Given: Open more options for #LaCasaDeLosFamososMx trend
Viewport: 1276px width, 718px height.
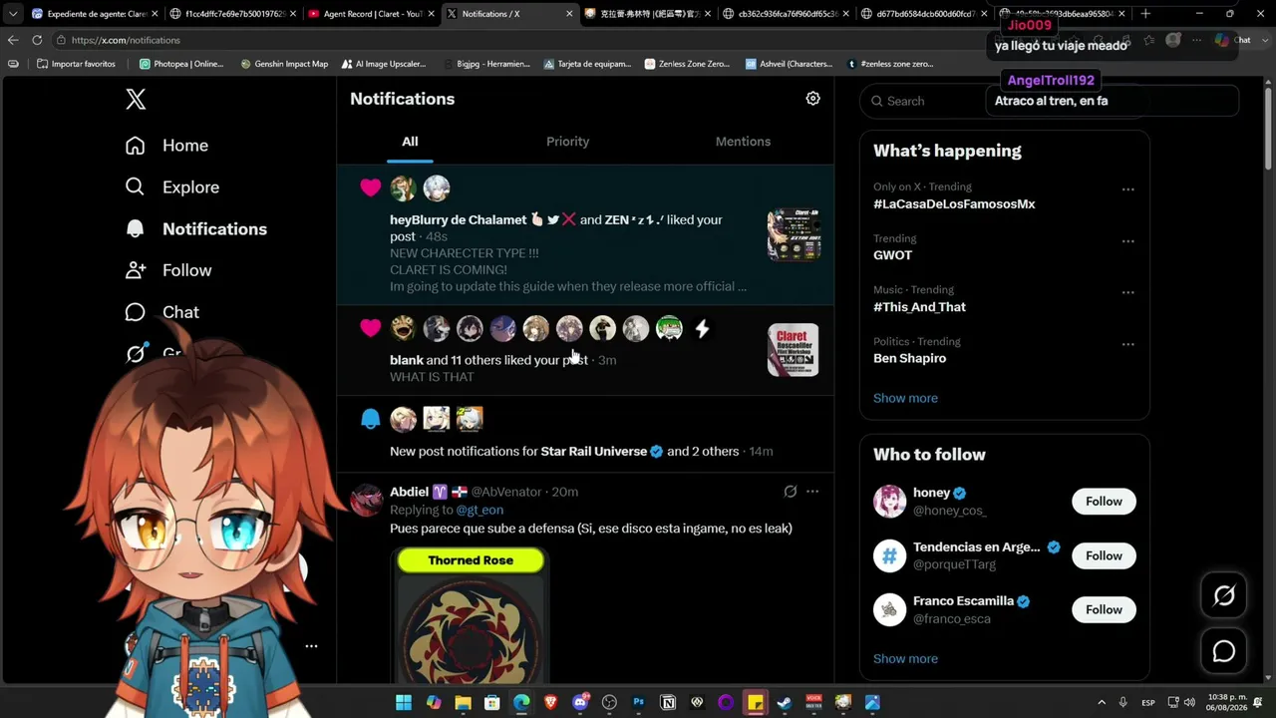Looking at the screenshot, I should coord(1127,189).
